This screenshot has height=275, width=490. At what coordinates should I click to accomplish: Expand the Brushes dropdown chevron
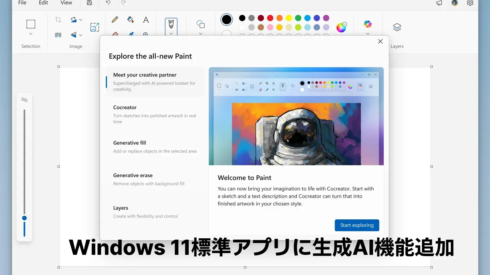171,33
